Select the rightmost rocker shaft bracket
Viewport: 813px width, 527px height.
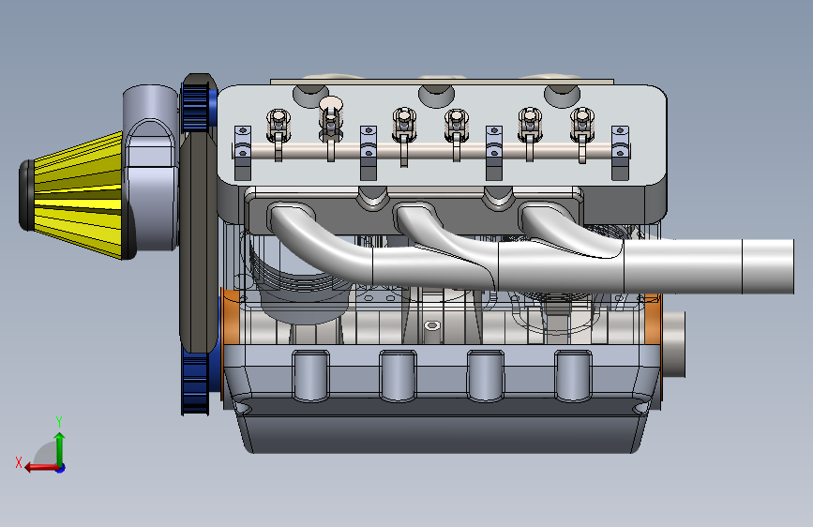[620, 153]
